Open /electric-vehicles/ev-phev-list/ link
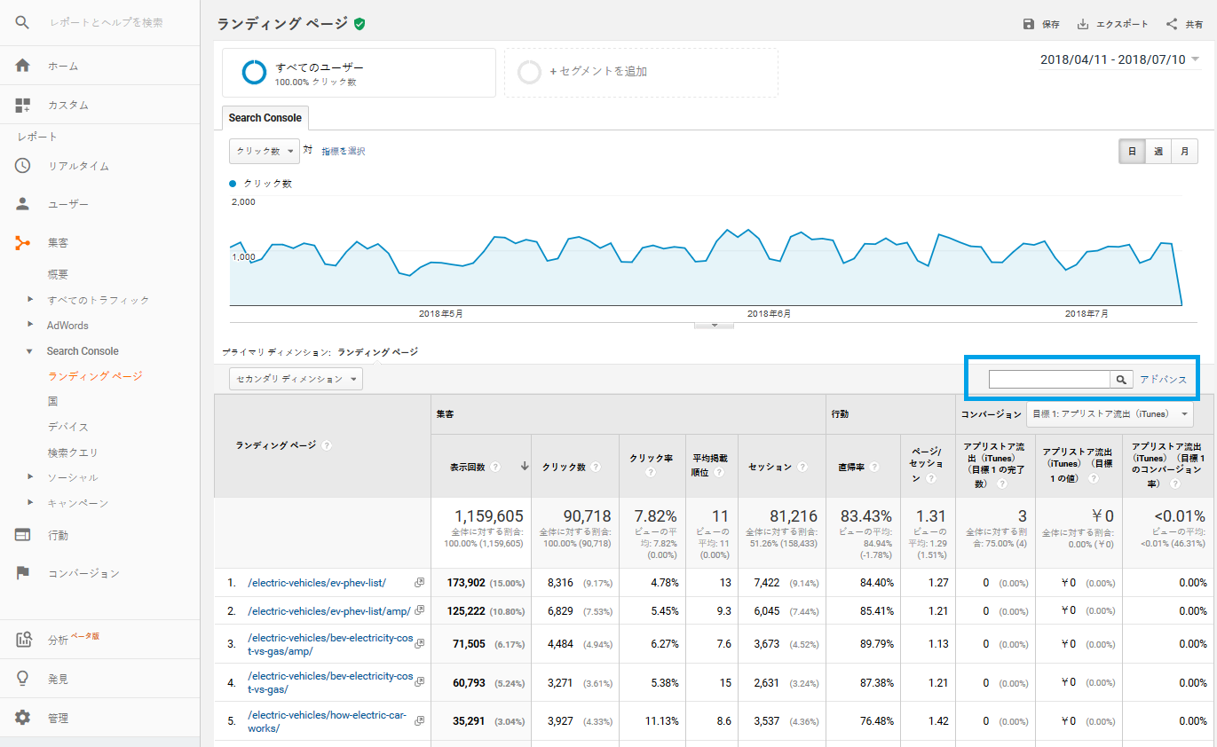Viewport: 1217px width, 747px height. coord(317,583)
